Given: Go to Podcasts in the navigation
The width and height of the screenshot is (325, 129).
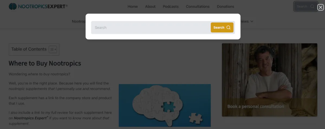Looking at the screenshot, I should click(x=171, y=6).
